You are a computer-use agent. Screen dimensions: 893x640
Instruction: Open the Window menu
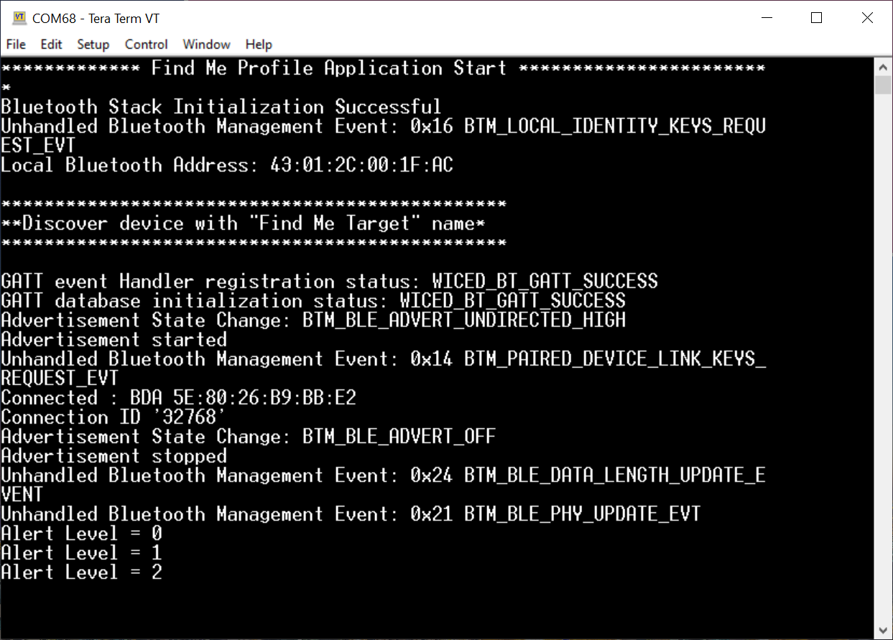(206, 45)
